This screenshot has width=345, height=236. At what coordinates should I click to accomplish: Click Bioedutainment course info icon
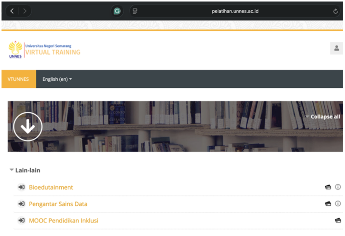click(x=338, y=187)
